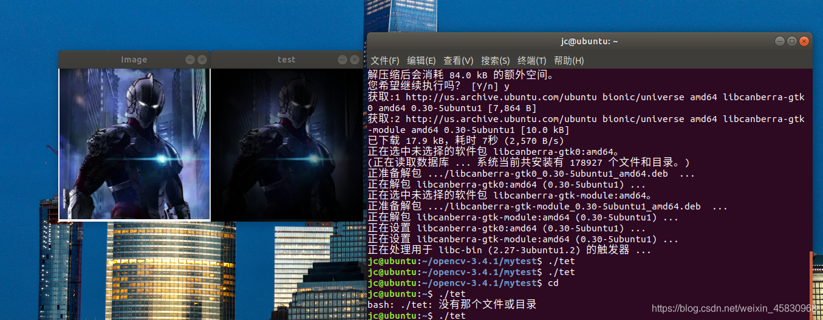Open the 终端(T) terminal menu
Image resolution: width=823 pixels, height=320 pixels.
[x=532, y=61]
